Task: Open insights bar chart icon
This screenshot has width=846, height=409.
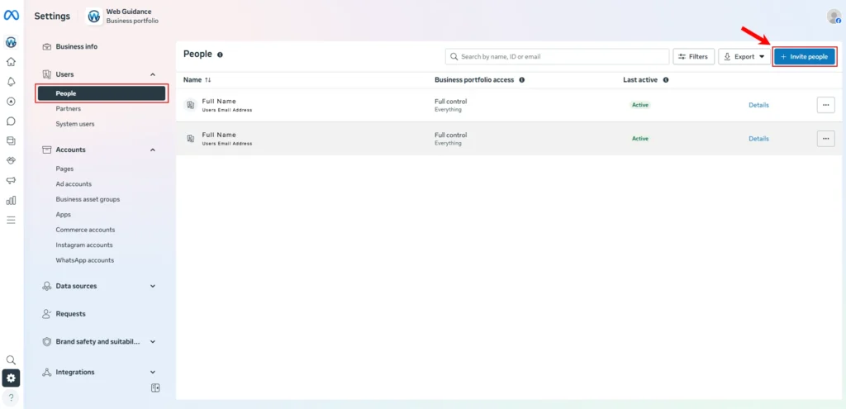Action: [x=11, y=200]
